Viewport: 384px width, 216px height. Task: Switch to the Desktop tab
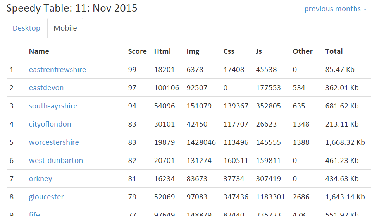tap(26, 28)
